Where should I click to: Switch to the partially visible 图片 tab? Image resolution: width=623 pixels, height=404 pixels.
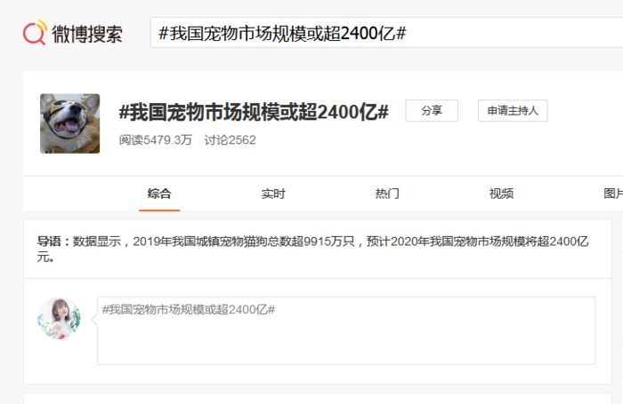click(612, 194)
